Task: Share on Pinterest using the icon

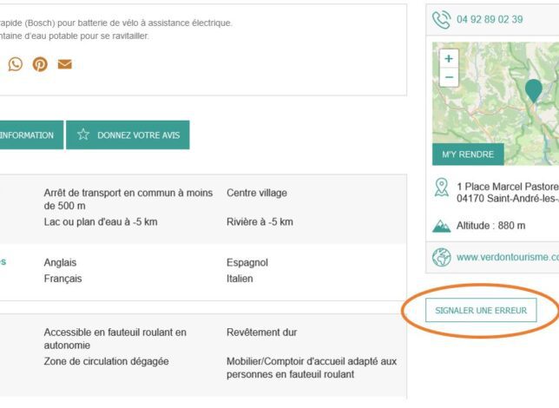Action: (x=40, y=64)
